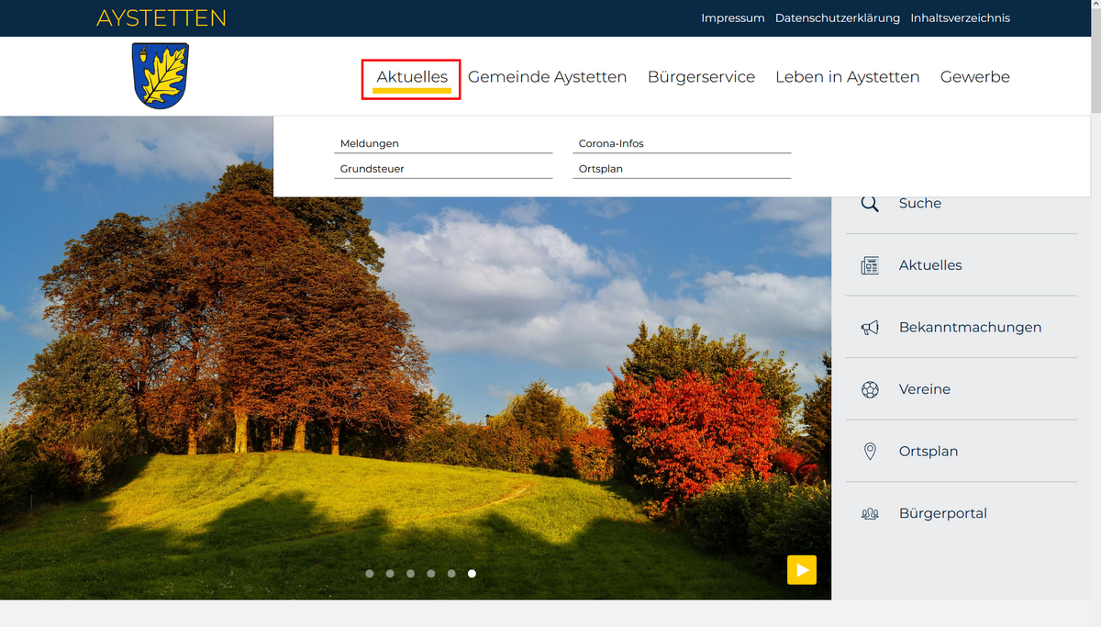Select Grundsteuer in the dropdown
Image resolution: width=1101 pixels, height=627 pixels.
[444, 169]
